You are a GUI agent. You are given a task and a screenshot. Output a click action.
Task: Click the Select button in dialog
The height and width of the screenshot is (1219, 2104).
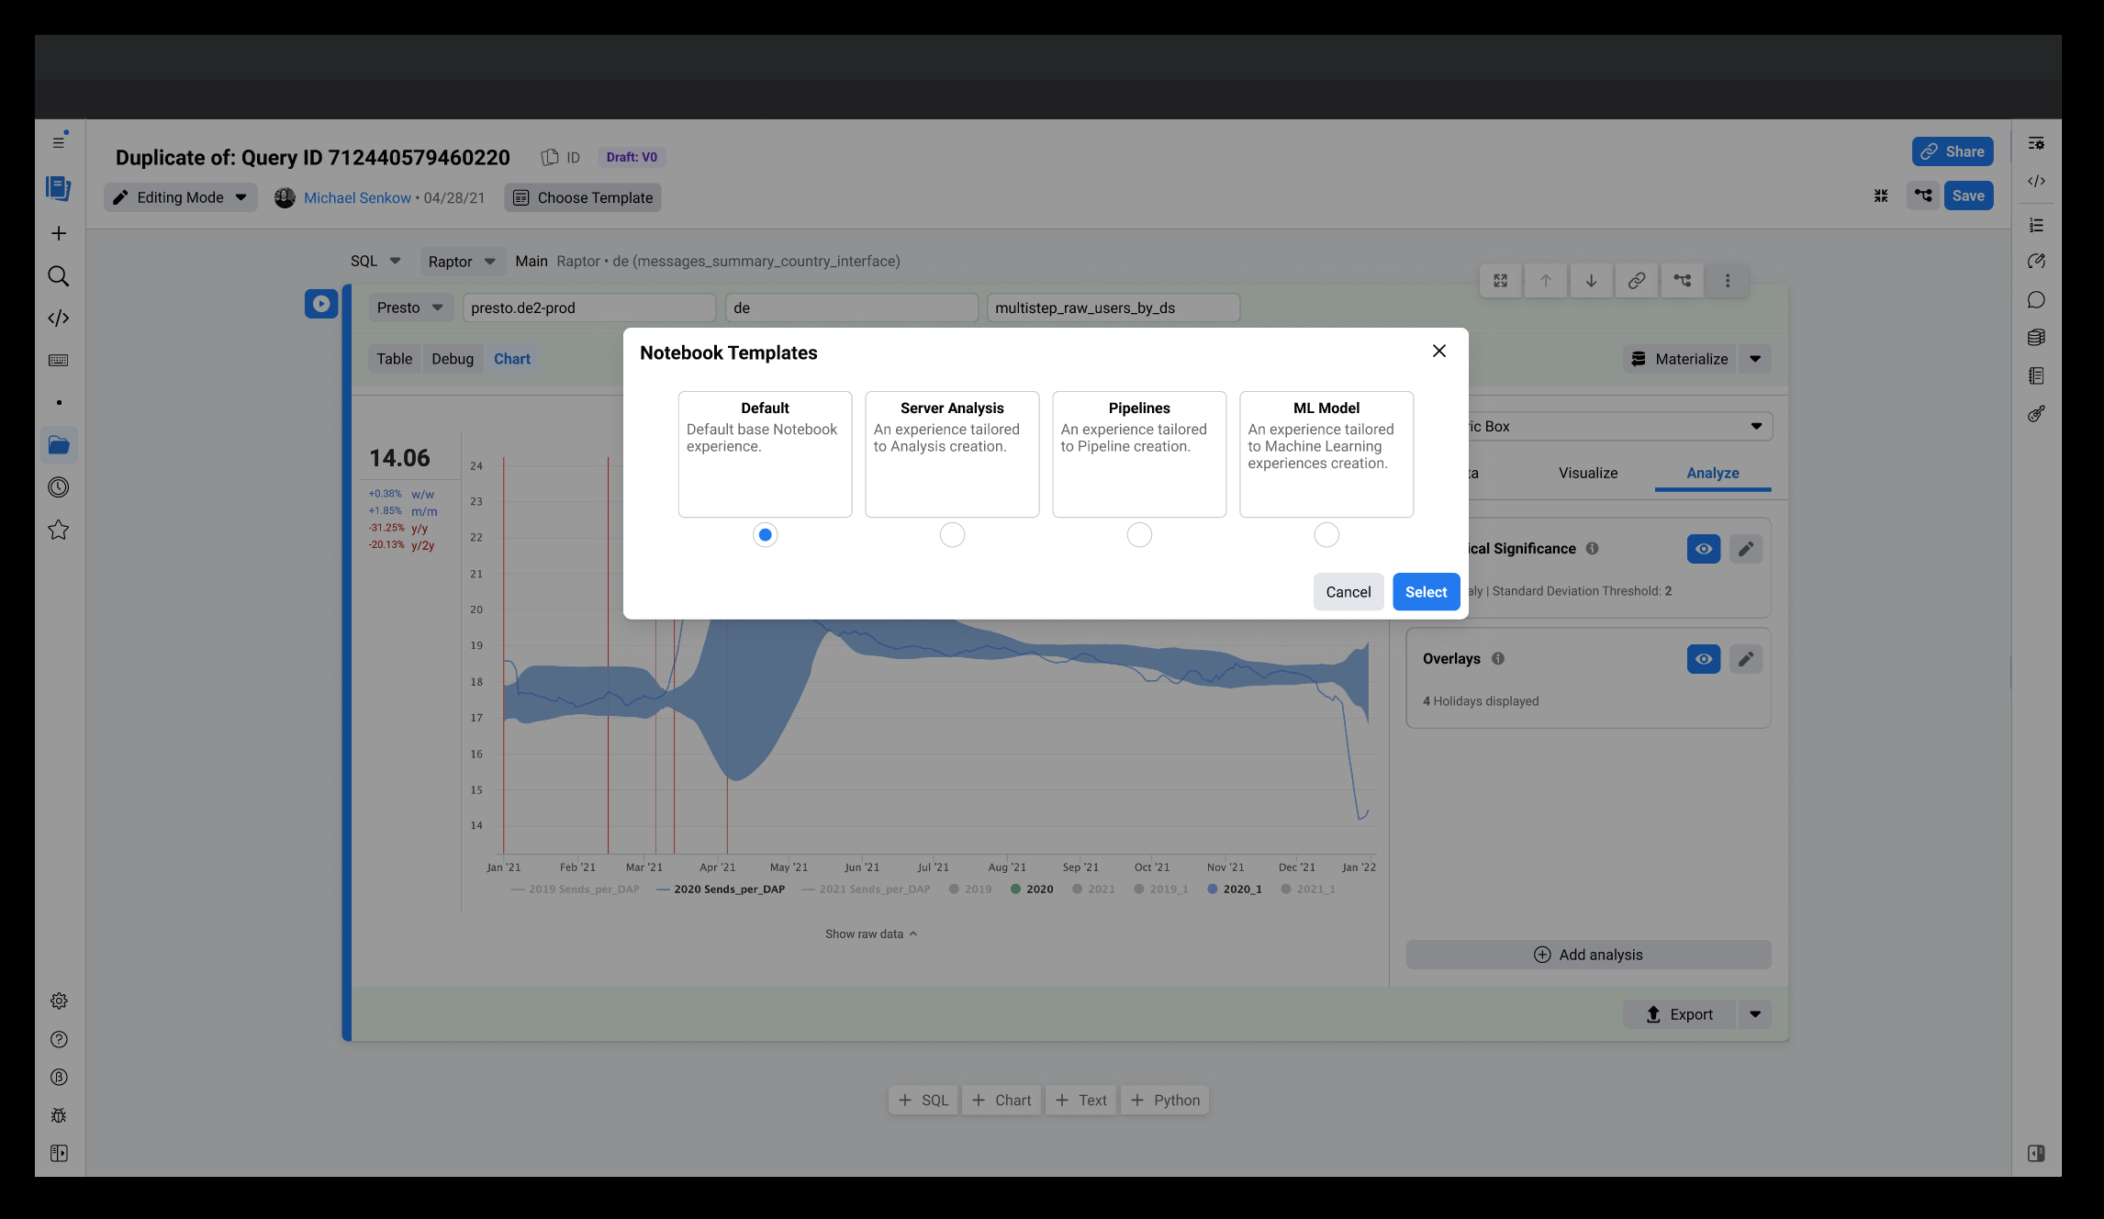(x=1425, y=592)
